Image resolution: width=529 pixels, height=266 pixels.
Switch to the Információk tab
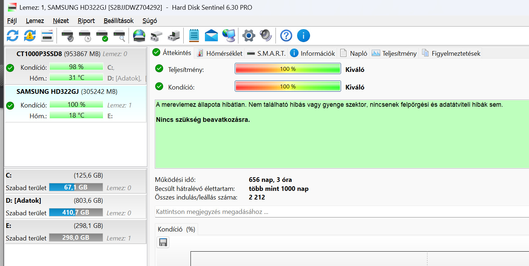(313, 53)
